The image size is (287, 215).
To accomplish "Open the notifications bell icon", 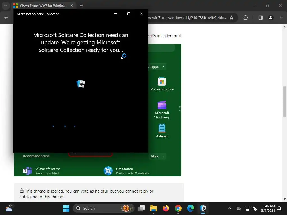I will click(x=279, y=208).
